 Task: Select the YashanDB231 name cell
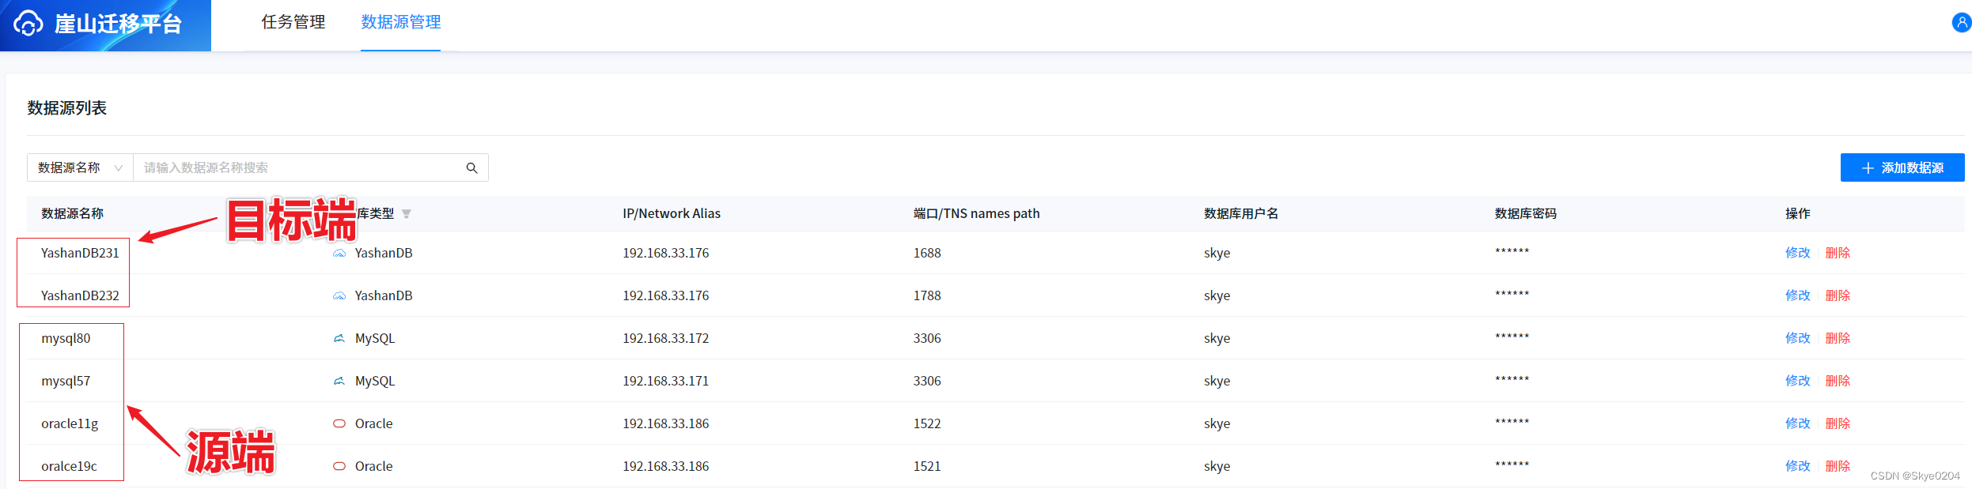tap(80, 253)
